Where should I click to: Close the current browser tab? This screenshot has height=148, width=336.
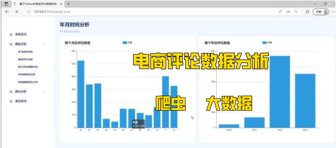[x=61, y=4]
